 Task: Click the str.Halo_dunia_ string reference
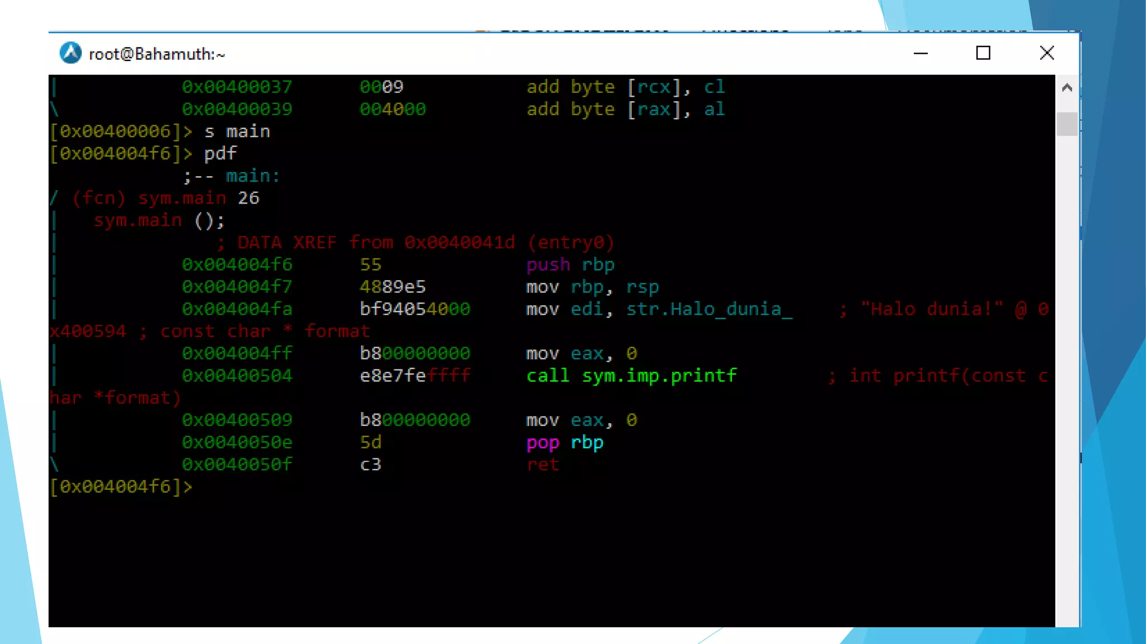(x=709, y=309)
